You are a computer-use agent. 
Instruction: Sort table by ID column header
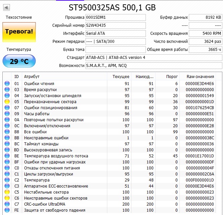pyautogui.click(x=16, y=77)
